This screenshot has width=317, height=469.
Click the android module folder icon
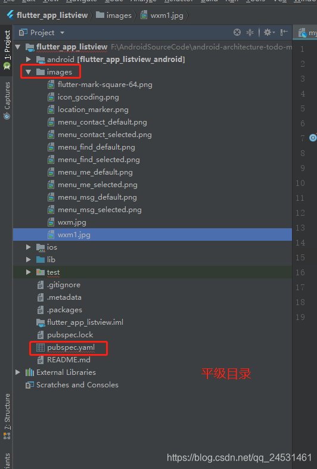pos(41,60)
